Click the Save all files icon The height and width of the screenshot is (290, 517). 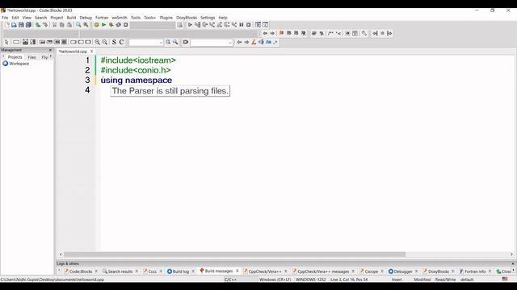coord(29,25)
